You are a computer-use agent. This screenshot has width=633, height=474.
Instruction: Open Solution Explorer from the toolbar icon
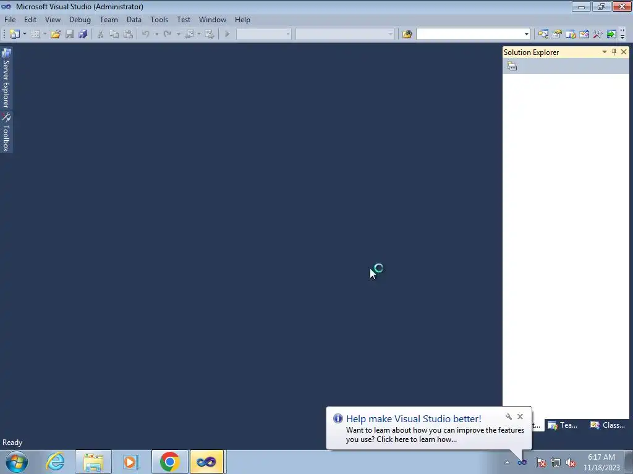tap(543, 35)
